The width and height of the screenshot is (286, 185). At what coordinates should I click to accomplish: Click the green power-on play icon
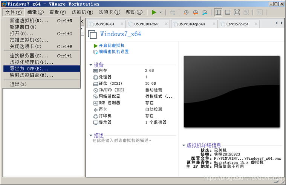(154, 12)
